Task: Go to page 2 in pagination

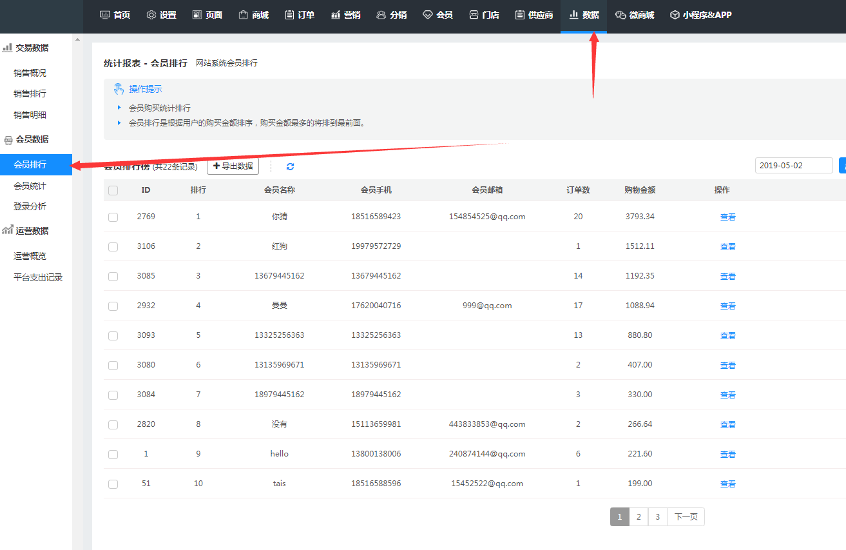Action: pyautogui.click(x=638, y=517)
